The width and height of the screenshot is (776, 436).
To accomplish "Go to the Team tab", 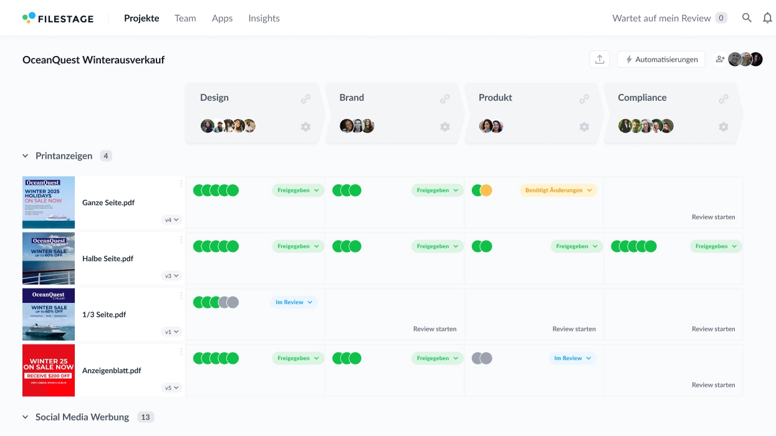I will tap(185, 18).
